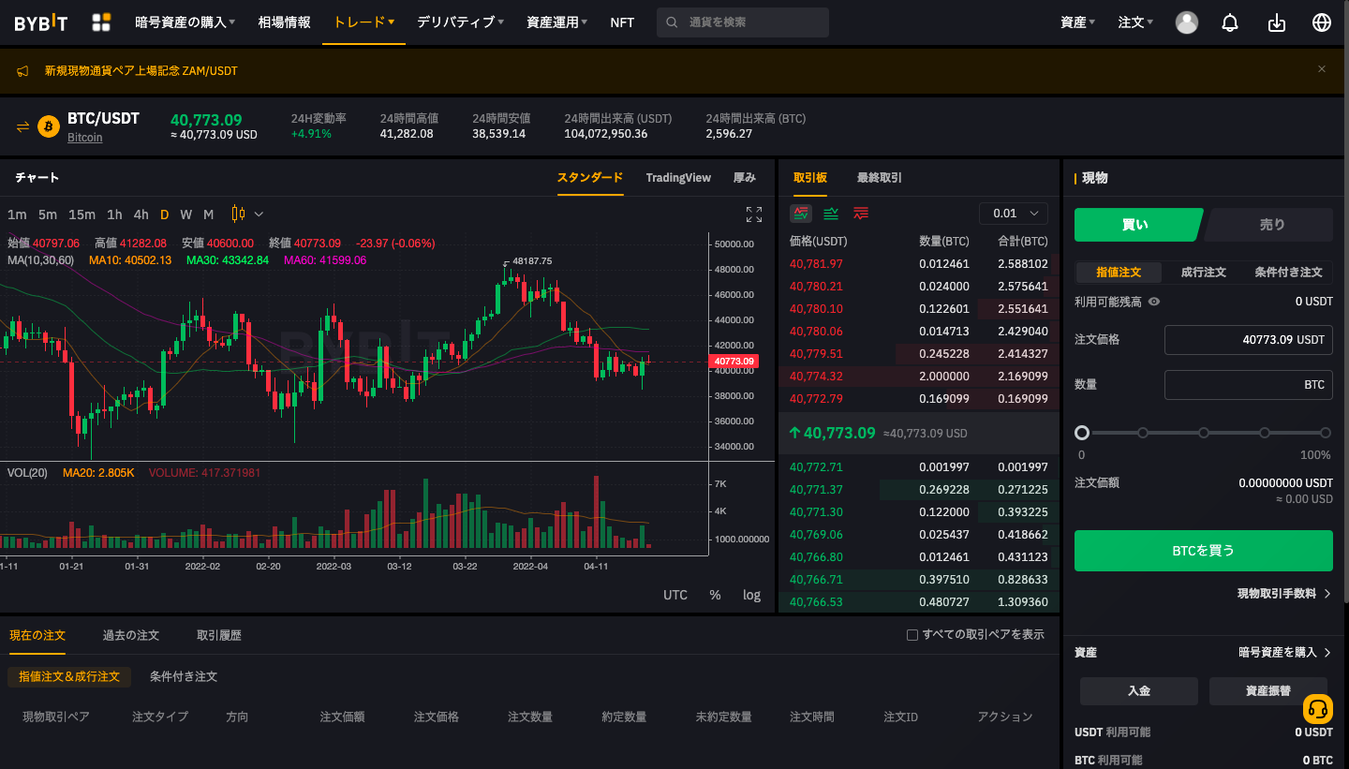The width and height of the screenshot is (1349, 769).
Task: Switch to TradingView chart tab
Action: 678,178
